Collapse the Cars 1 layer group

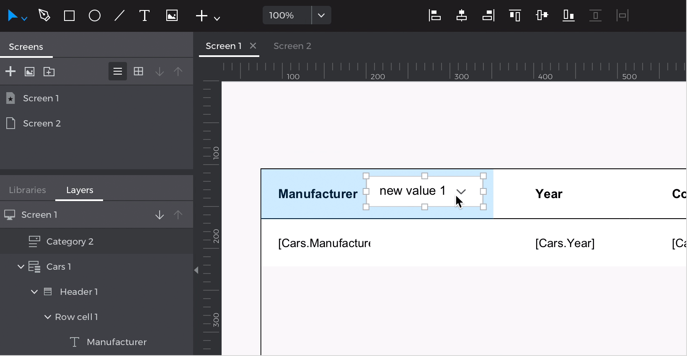pyautogui.click(x=21, y=267)
